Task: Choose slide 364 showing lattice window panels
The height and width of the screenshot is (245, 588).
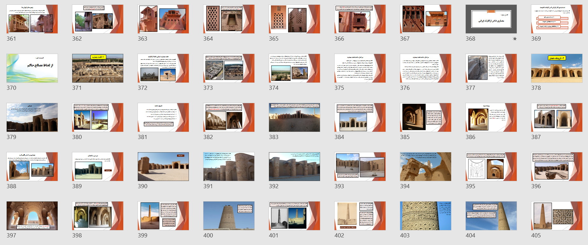Action: [x=229, y=19]
